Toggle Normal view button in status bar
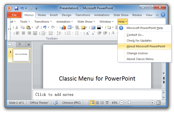 coord(92,103)
